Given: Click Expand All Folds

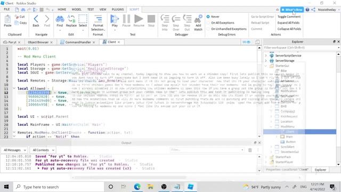Looking at the screenshot, I should pyautogui.click(x=288, y=22).
